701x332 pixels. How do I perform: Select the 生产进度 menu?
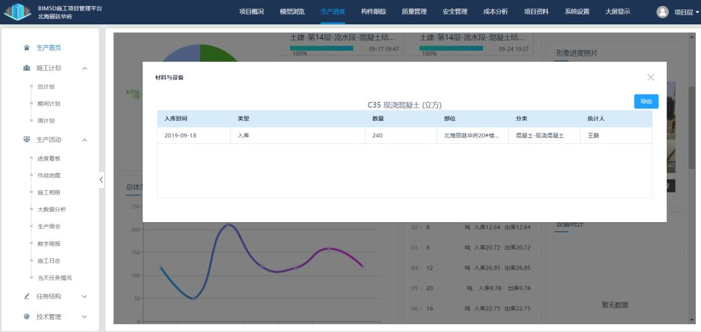coord(333,12)
